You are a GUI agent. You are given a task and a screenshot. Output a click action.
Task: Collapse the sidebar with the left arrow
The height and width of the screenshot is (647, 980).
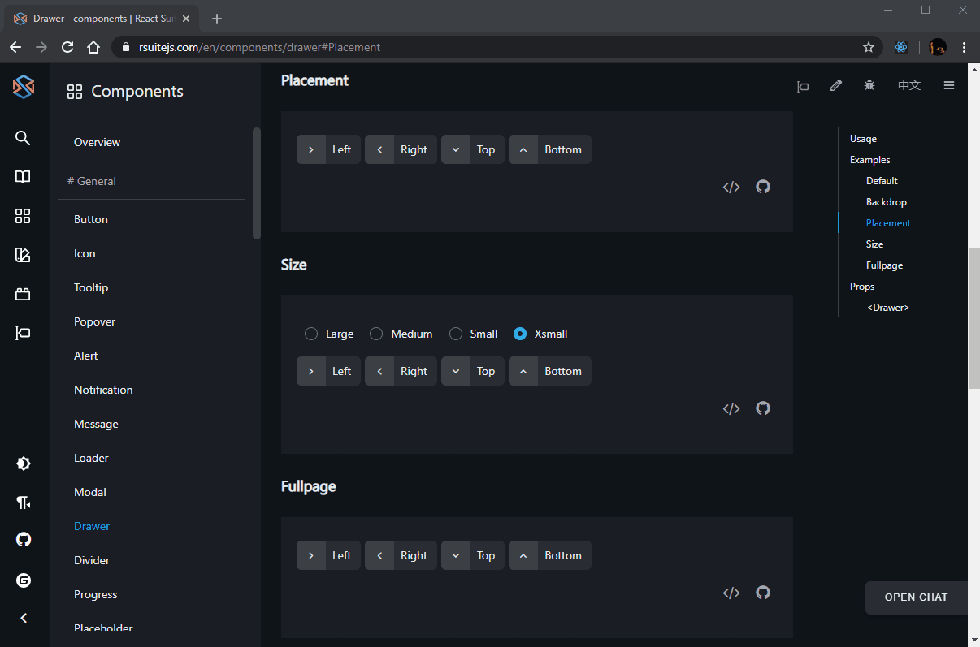pos(24,618)
